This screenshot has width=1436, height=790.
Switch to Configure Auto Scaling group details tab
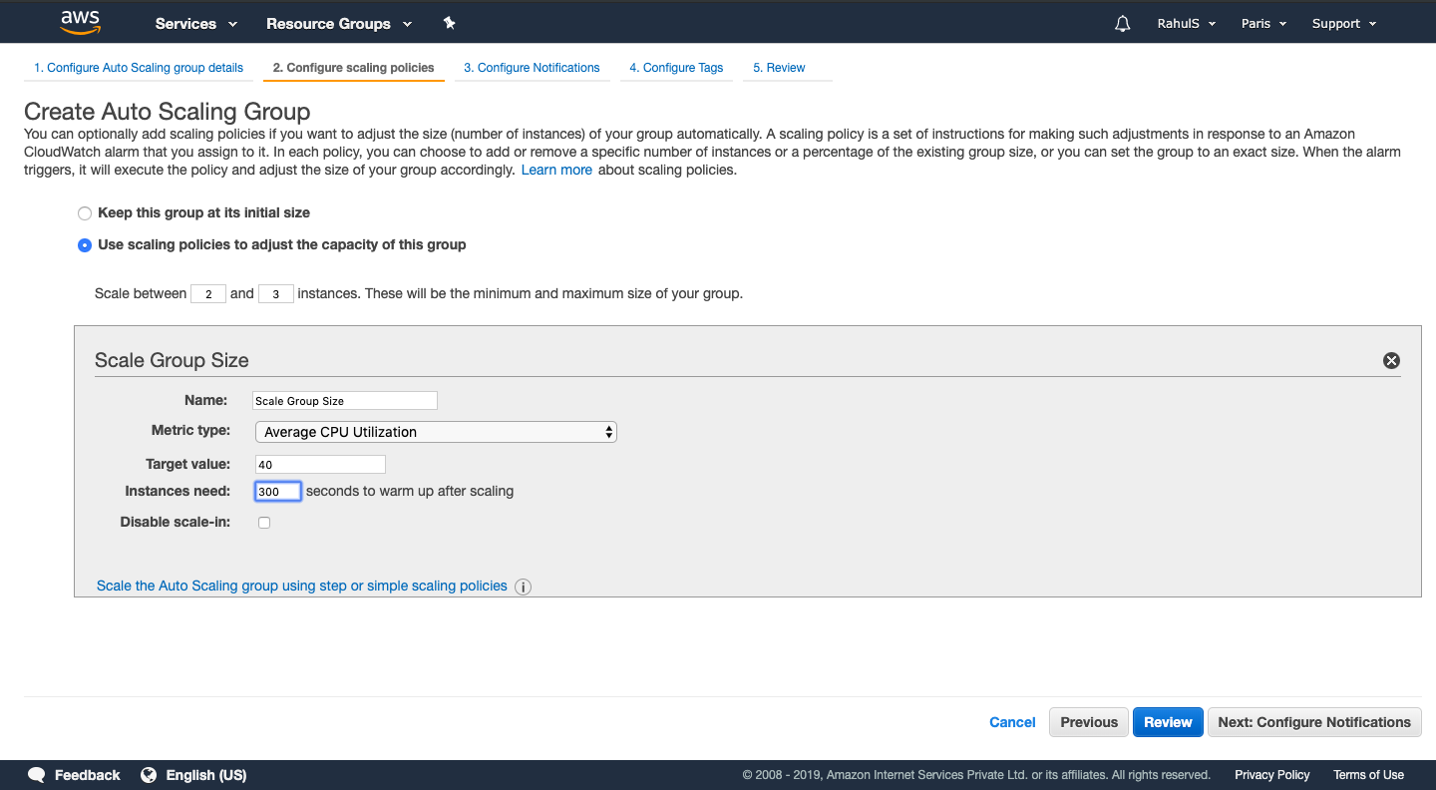point(138,67)
